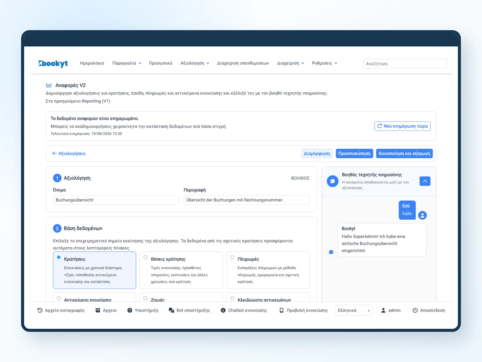Click the Αρχείο archive box icon

point(98,310)
